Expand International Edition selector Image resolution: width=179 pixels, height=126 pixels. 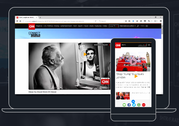click(x=127, y=26)
